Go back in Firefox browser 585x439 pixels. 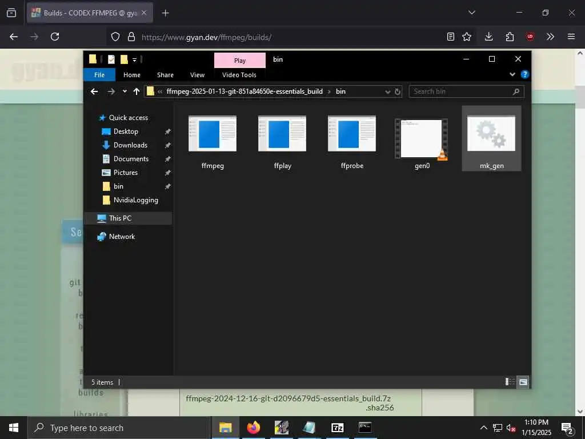tap(14, 37)
